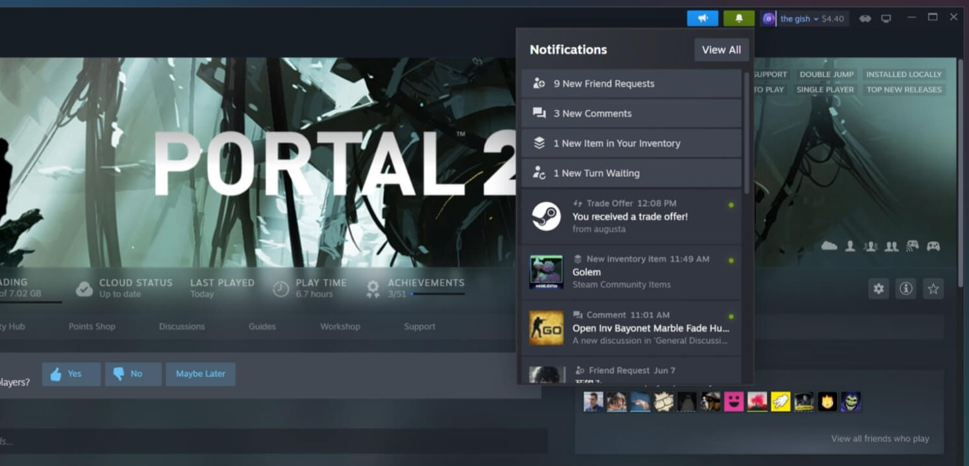The image size is (969, 466).
Task: Vote Yes on the player question
Action: 71,374
